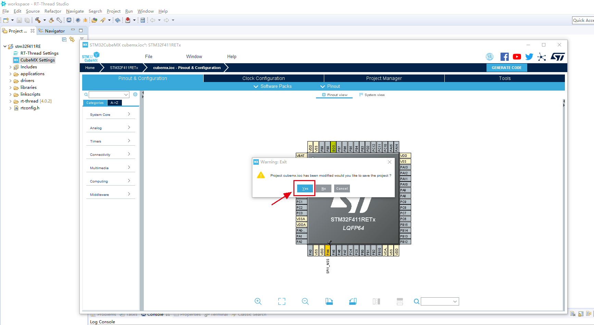This screenshot has height=325, width=594.
Task: Select CubeMX Settings in project tree
Action: click(x=34, y=60)
